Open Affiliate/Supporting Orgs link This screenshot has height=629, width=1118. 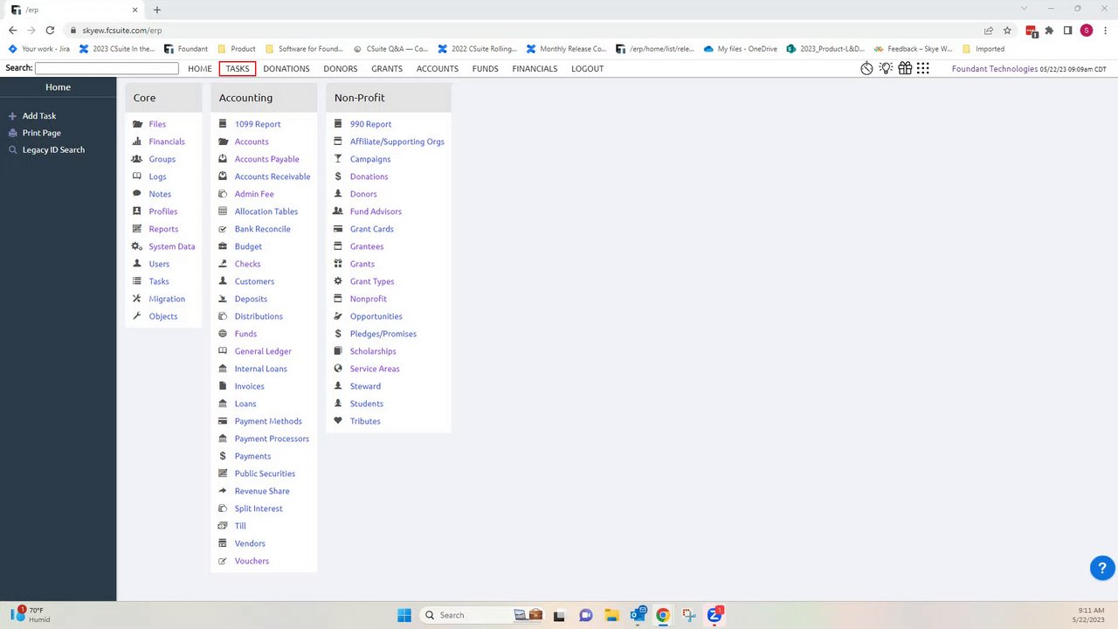397,142
